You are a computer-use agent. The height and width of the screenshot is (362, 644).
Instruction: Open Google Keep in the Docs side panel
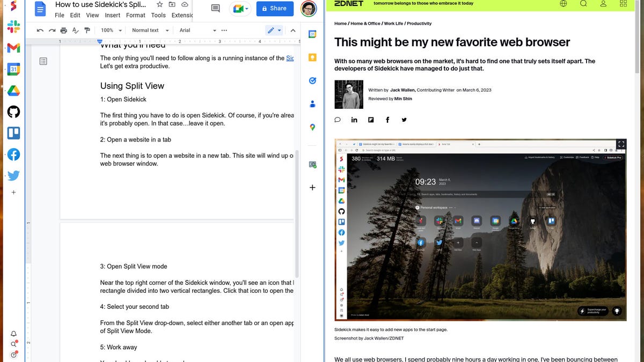click(312, 57)
